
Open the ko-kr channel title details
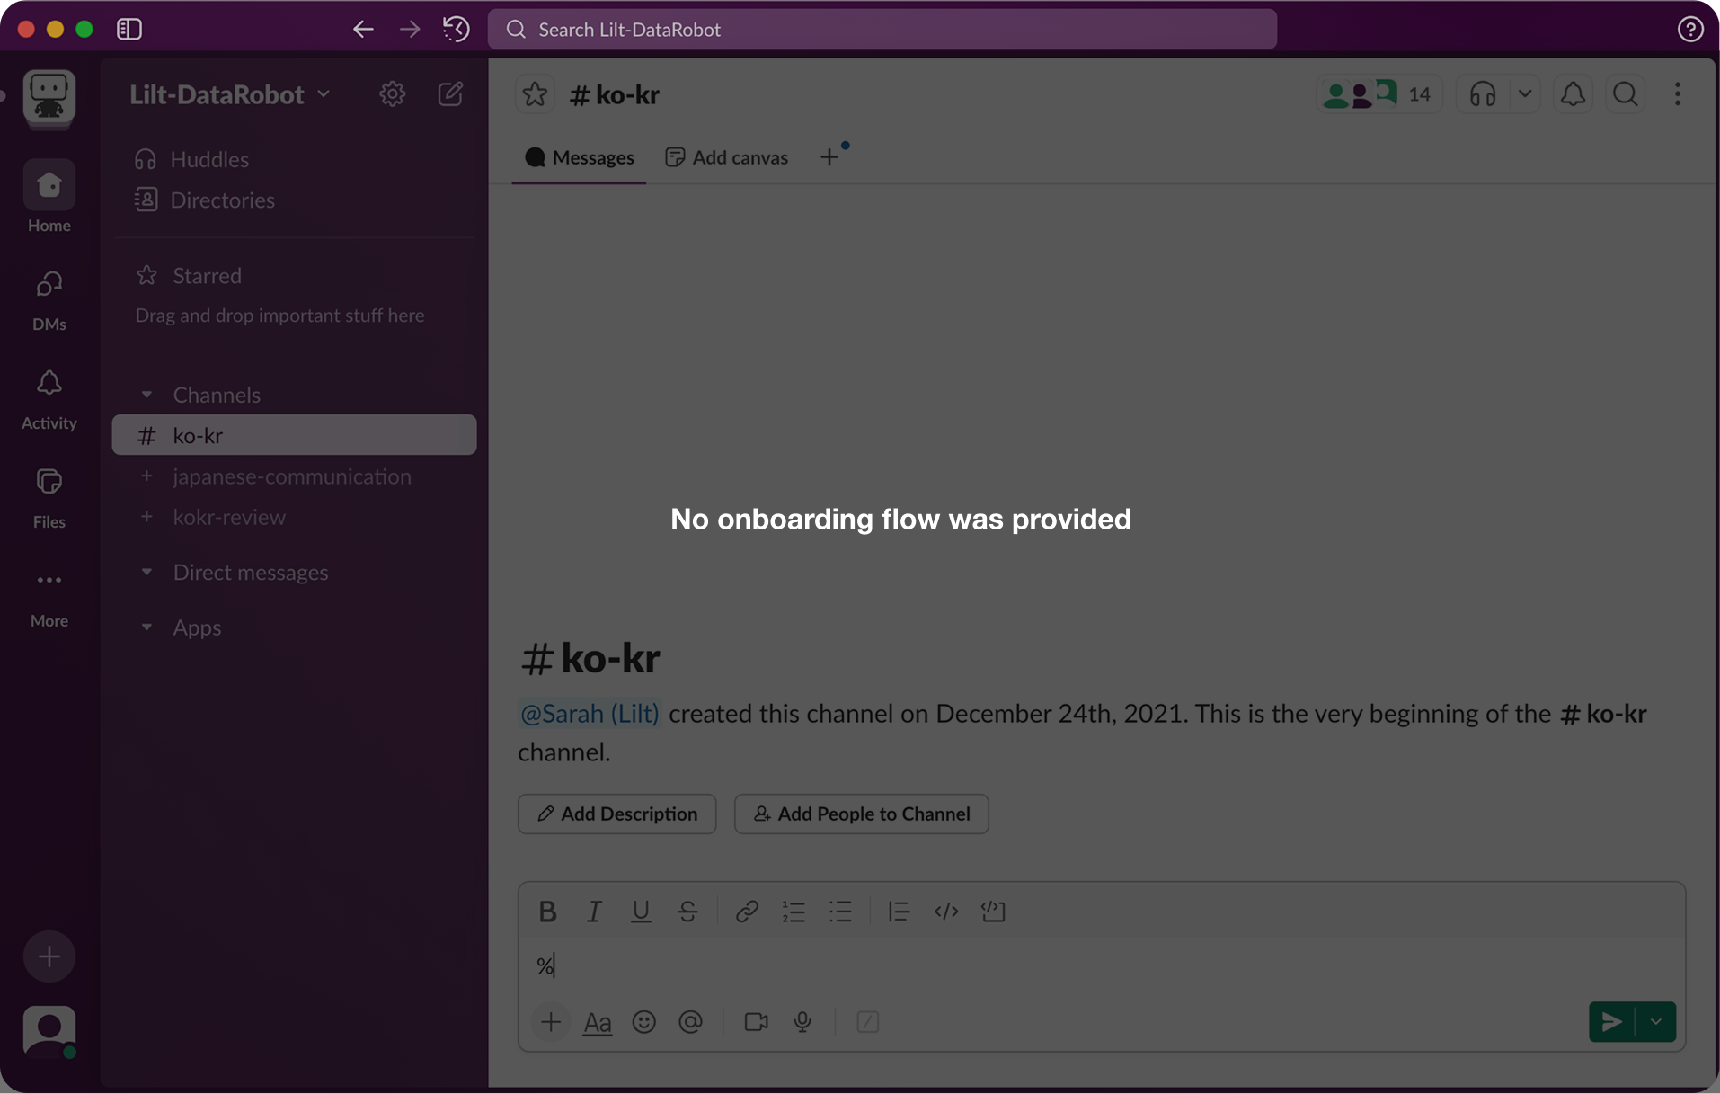pyautogui.click(x=615, y=94)
